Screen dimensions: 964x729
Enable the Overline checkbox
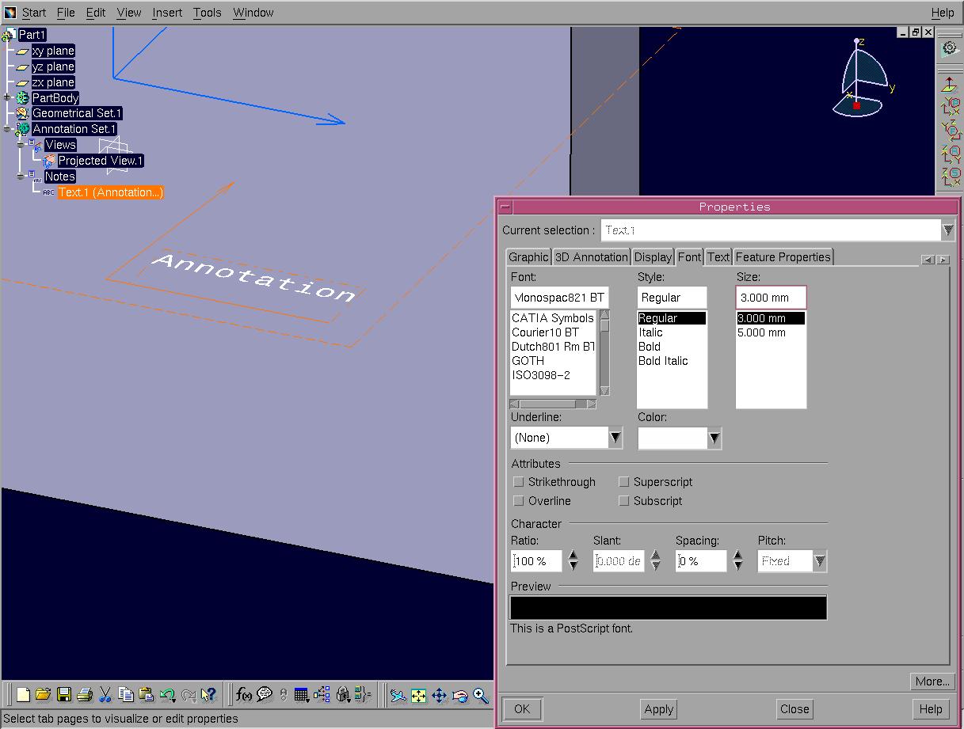coord(519,500)
